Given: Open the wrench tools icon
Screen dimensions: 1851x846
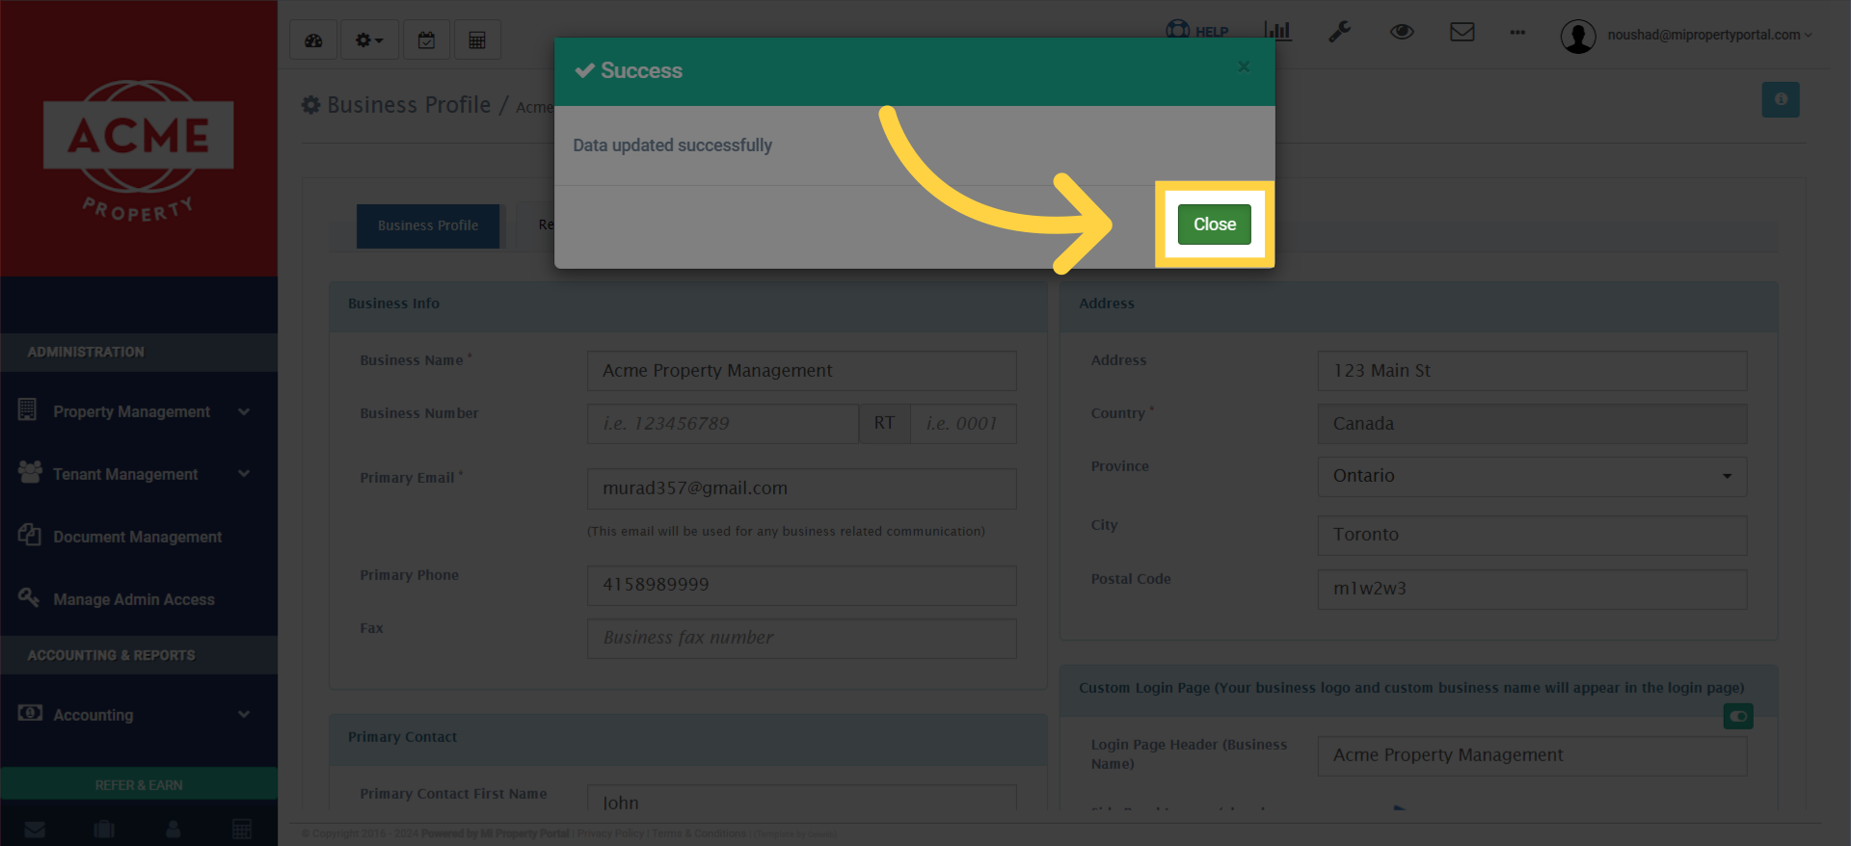Looking at the screenshot, I should 1339,32.
